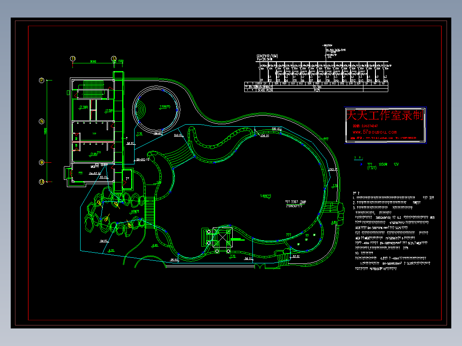Select the blue underwater light legend symbol

tap(361, 164)
